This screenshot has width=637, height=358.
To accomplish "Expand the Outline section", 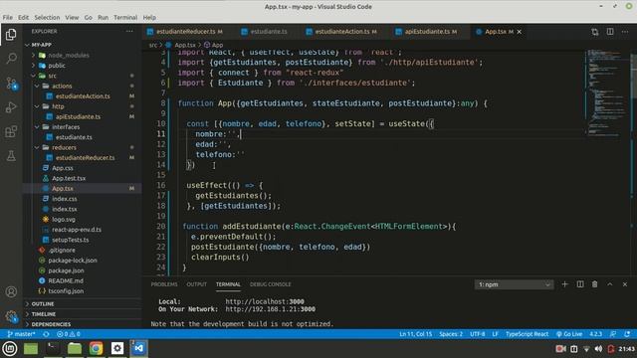I will tap(82, 303).
